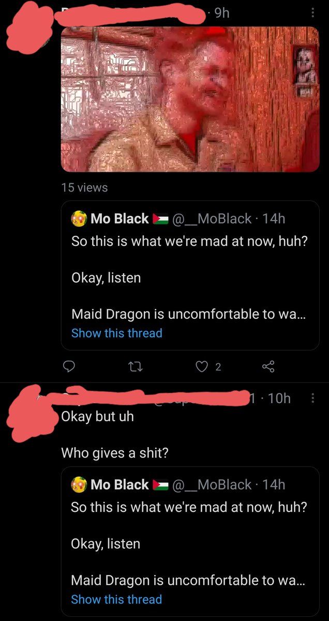This screenshot has width=329, height=621.
Task: Share the first tweet
Action: pos(267,367)
